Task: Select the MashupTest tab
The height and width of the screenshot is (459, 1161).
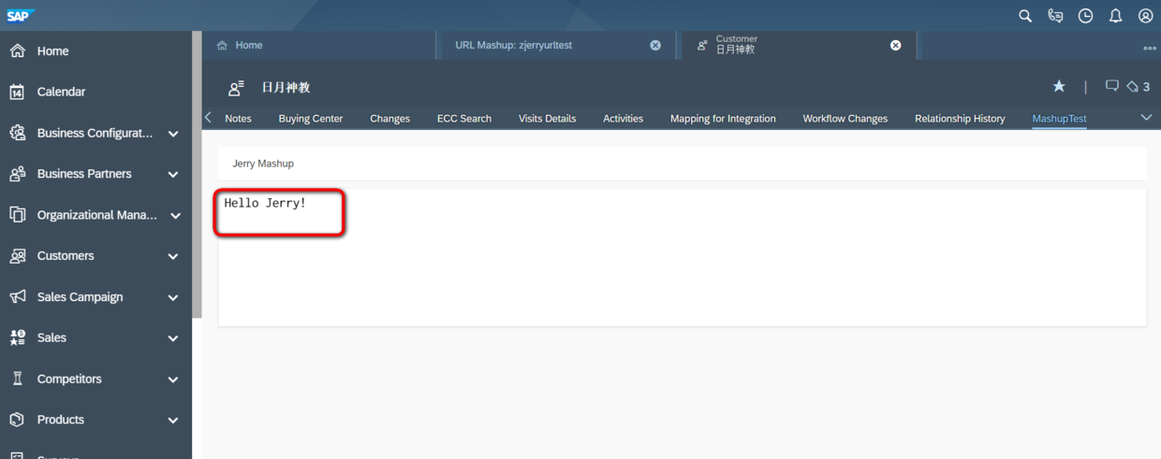Action: click(x=1059, y=119)
